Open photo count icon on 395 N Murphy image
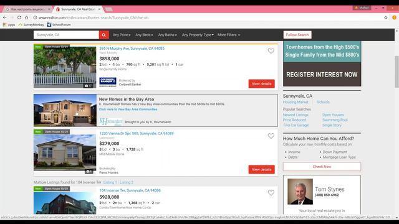399x224 pixels. (x=89, y=86)
